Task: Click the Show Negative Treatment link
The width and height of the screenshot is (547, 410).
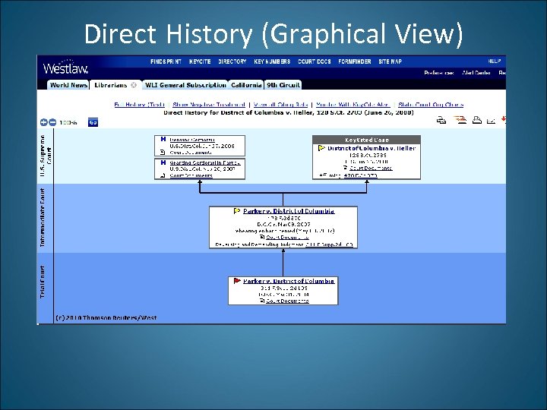Action: [x=209, y=104]
